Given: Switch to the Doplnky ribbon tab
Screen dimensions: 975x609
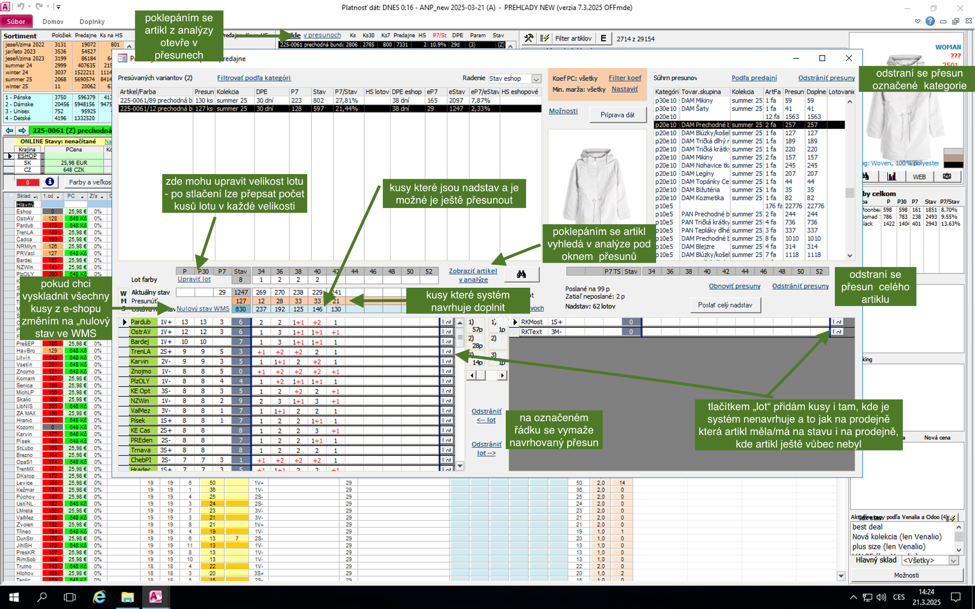Looking at the screenshot, I should pyautogui.click(x=92, y=21).
